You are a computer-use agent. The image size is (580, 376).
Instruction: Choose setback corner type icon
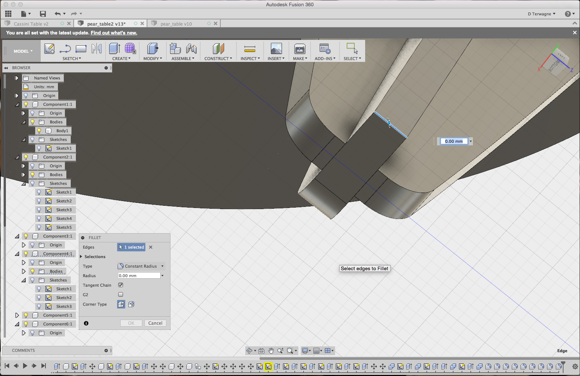click(x=131, y=304)
